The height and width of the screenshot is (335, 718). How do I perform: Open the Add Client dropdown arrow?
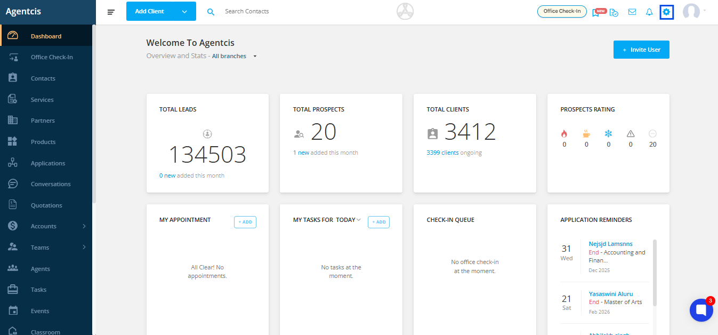(184, 11)
